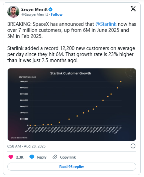Open the Starlink Customer Growth chart image

[x=72, y=105]
